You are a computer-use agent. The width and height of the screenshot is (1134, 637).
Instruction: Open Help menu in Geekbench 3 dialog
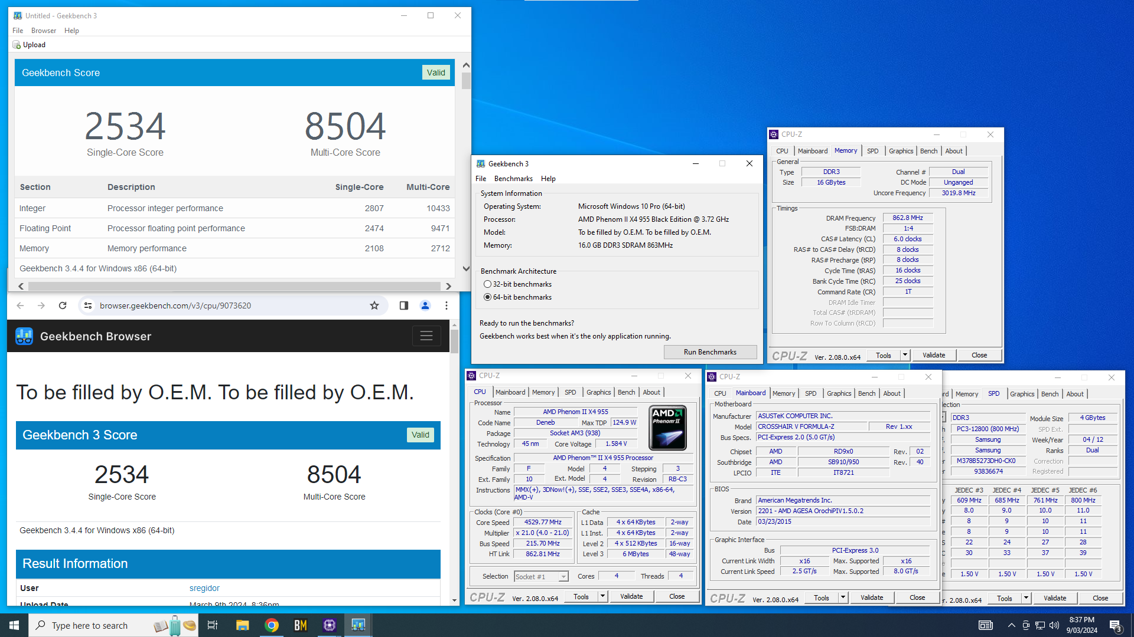[548, 179]
